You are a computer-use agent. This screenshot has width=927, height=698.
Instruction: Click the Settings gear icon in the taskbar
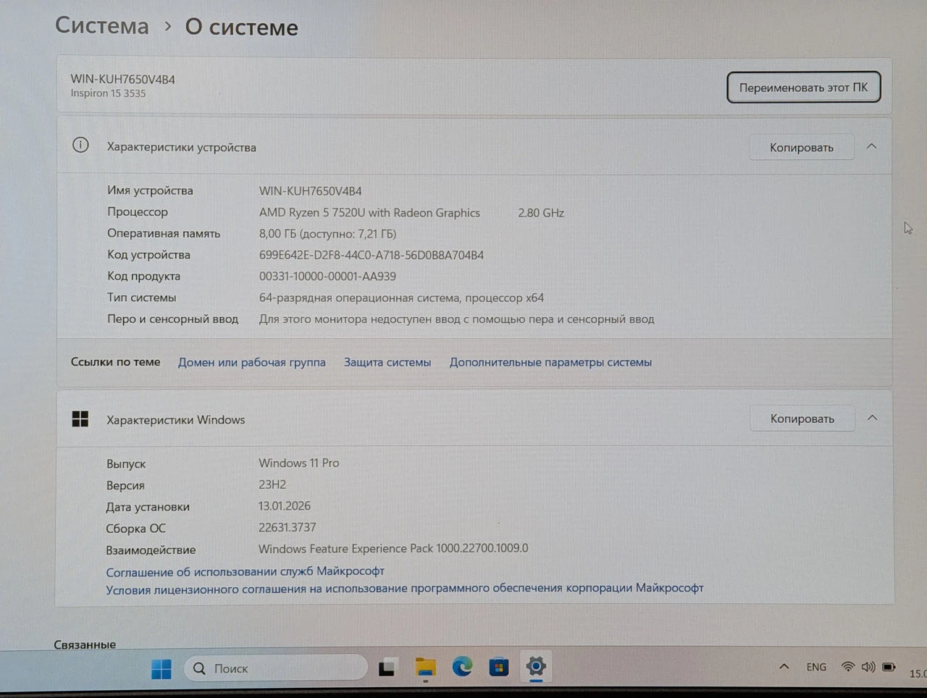coord(536,667)
